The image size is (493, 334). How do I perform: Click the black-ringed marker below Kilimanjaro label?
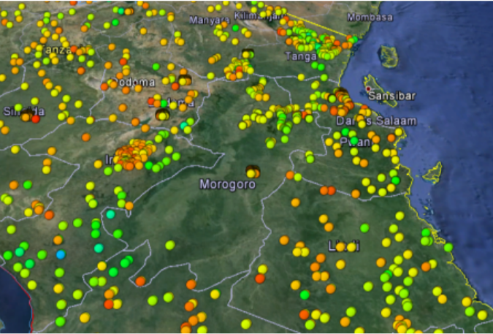(x=247, y=55)
